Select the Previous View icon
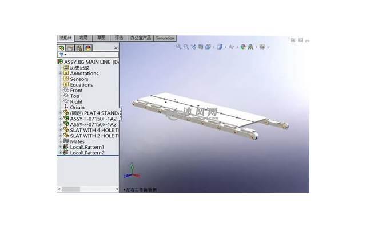The image size is (366, 228). (x=193, y=47)
